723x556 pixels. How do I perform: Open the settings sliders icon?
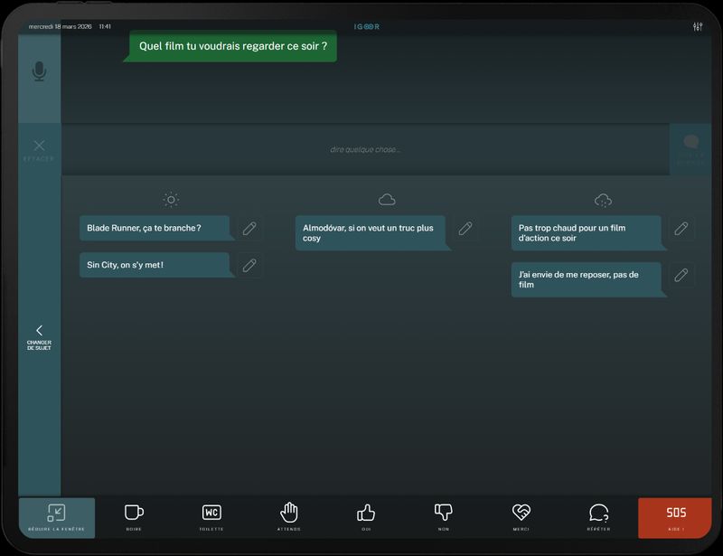coord(698,27)
